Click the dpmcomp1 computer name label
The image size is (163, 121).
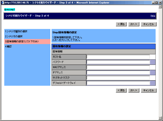coord(10,10)
